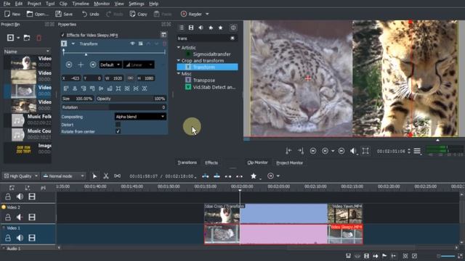Click the Undo button
This screenshot has height=261, width=465.
[x=90, y=14]
